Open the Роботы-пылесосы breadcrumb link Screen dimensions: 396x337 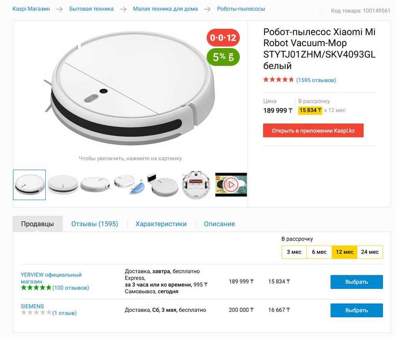point(241,9)
